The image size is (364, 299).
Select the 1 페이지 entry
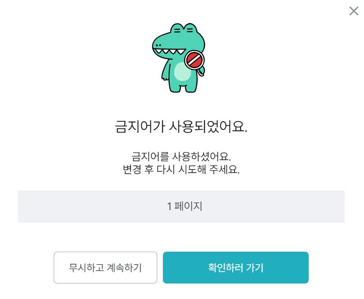click(181, 206)
